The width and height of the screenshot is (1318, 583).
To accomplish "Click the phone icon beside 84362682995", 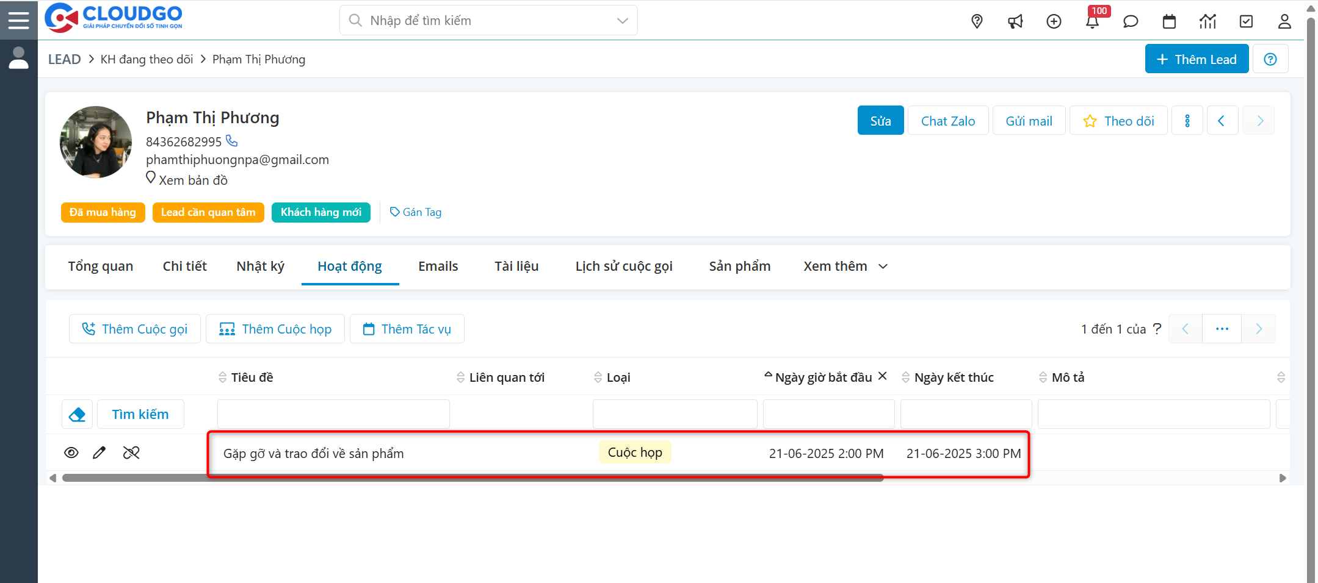I will [232, 141].
